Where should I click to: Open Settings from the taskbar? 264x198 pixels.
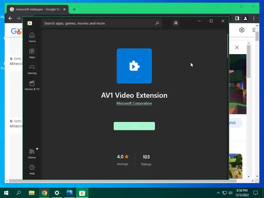(x=57, y=193)
